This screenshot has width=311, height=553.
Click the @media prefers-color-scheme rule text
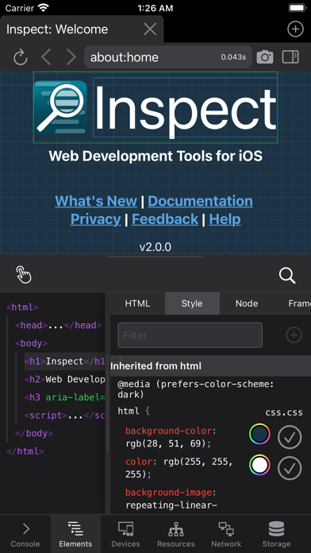click(195, 389)
